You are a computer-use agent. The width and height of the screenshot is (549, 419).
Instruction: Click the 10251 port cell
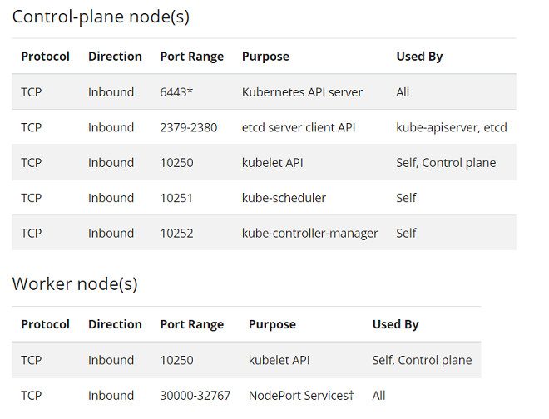pyautogui.click(x=176, y=198)
